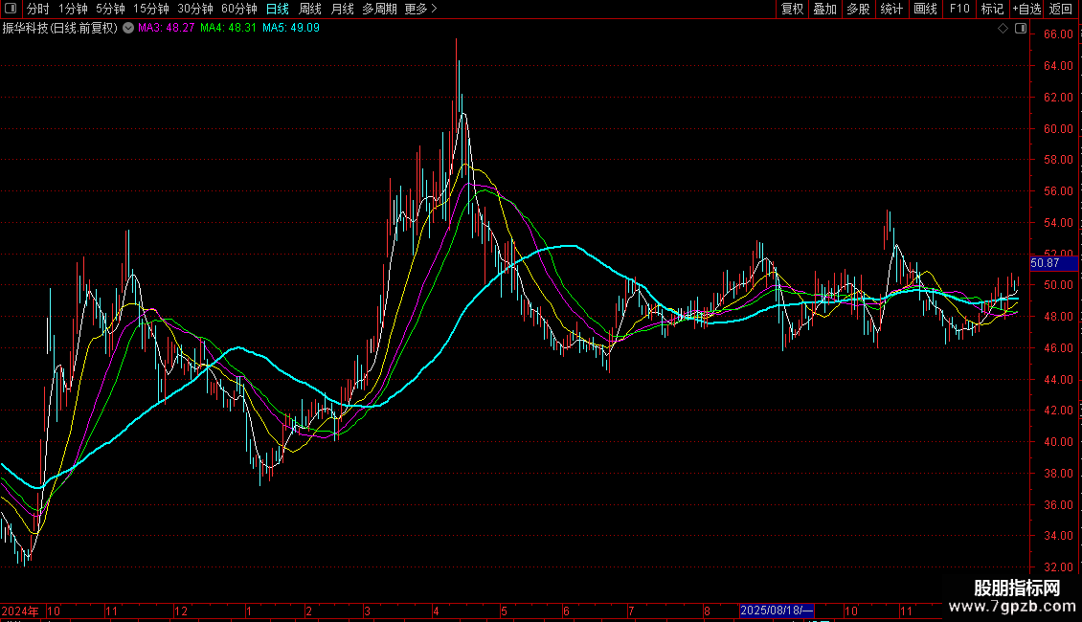This screenshot has width=1082, height=622.
Task: Open the 统计 statistics tool
Action: point(891,9)
